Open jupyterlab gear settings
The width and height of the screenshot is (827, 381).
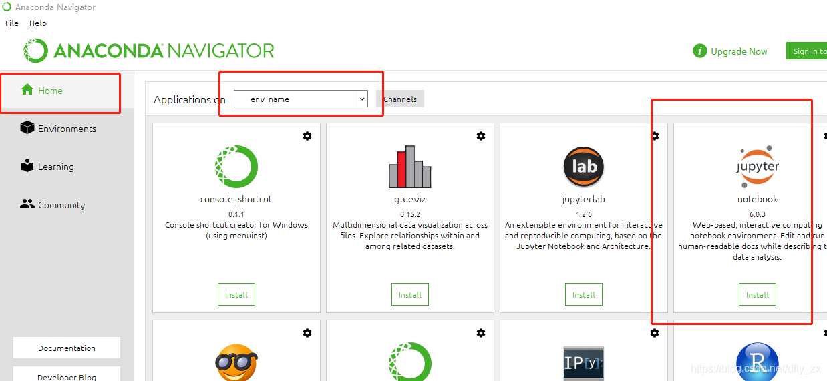tap(655, 136)
